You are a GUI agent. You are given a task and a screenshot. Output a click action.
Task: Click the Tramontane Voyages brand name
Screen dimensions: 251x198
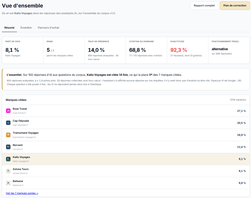click(26, 133)
